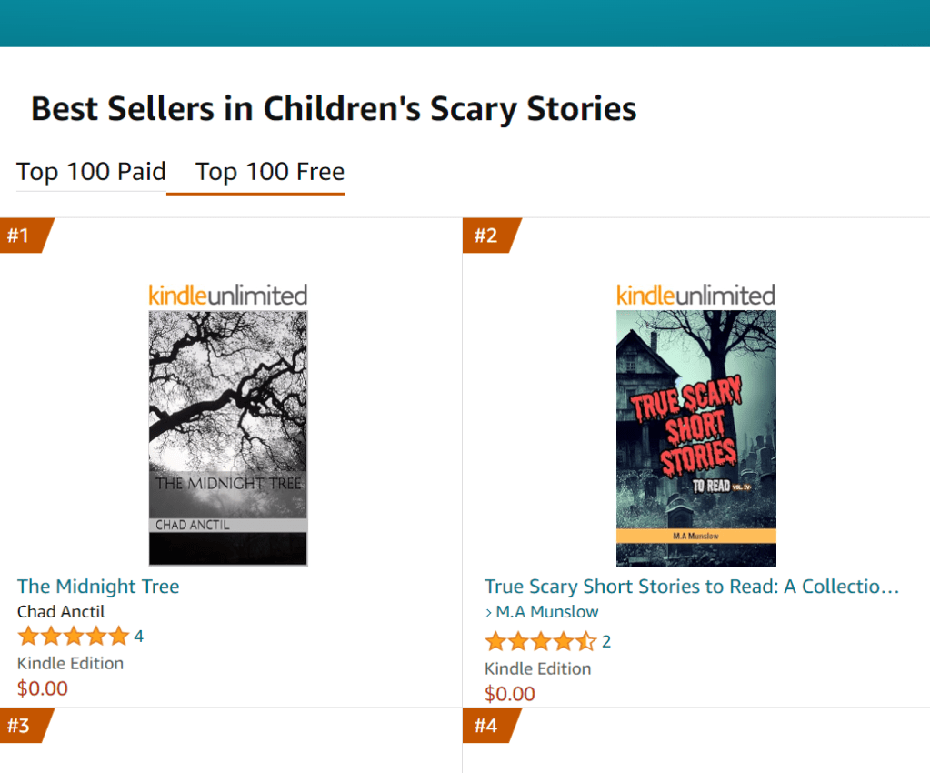Open The Midnight Tree title link

pyautogui.click(x=98, y=587)
